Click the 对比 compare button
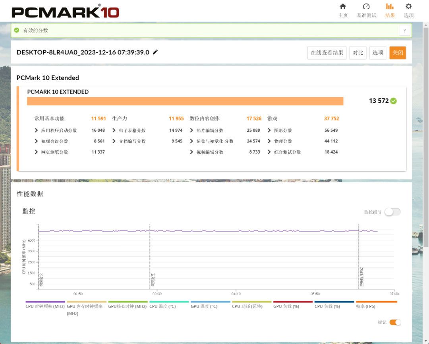Viewport: 429px width, 344px height. pos(358,53)
